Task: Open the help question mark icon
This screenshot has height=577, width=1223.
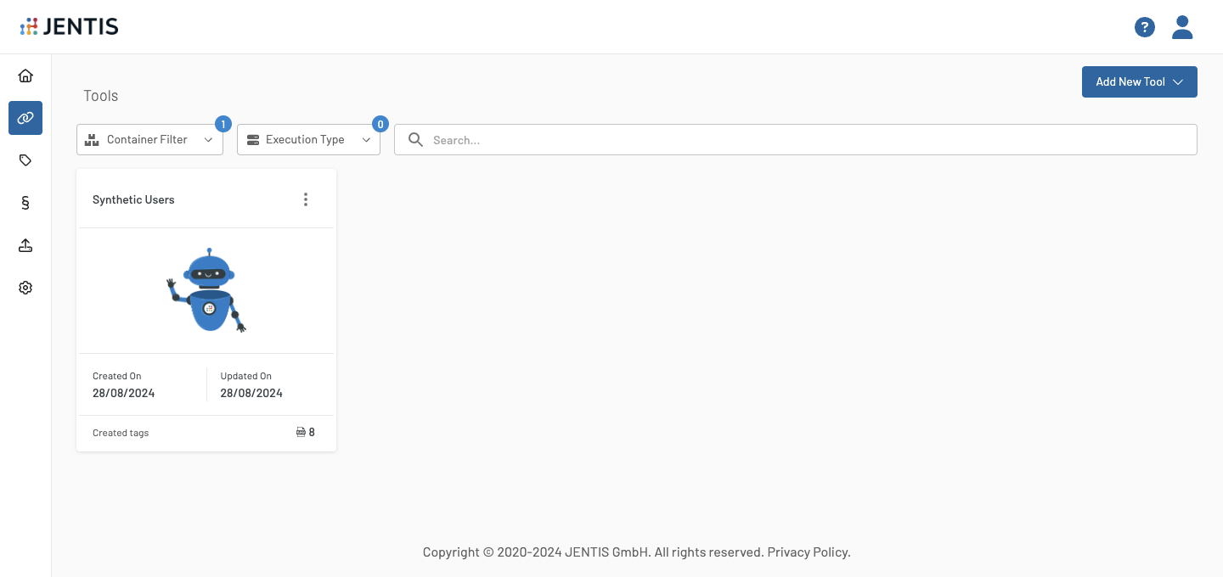Action: pos(1144,27)
